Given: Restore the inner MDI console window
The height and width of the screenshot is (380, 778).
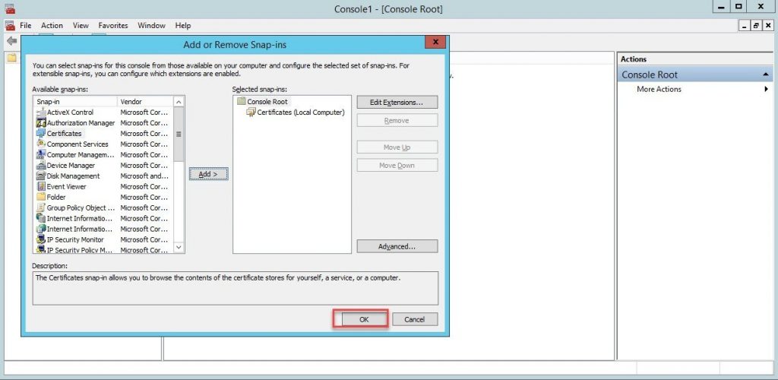Looking at the screenshot, I should pos(756,26).
